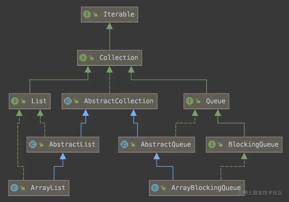The image size is (289, 202).
Task: Click the interface icon on BlockingQueue node
Action: pyautogui.click(x=212, y=144)
